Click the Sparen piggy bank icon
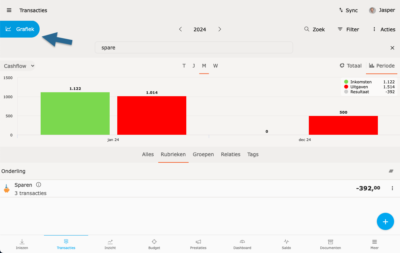This screenshot has width=400, height=253. coord(7,189)
